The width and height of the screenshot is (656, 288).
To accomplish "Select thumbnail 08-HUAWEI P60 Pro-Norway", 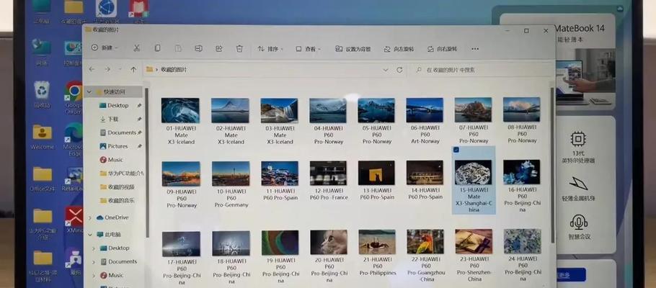I will [522, 109].
